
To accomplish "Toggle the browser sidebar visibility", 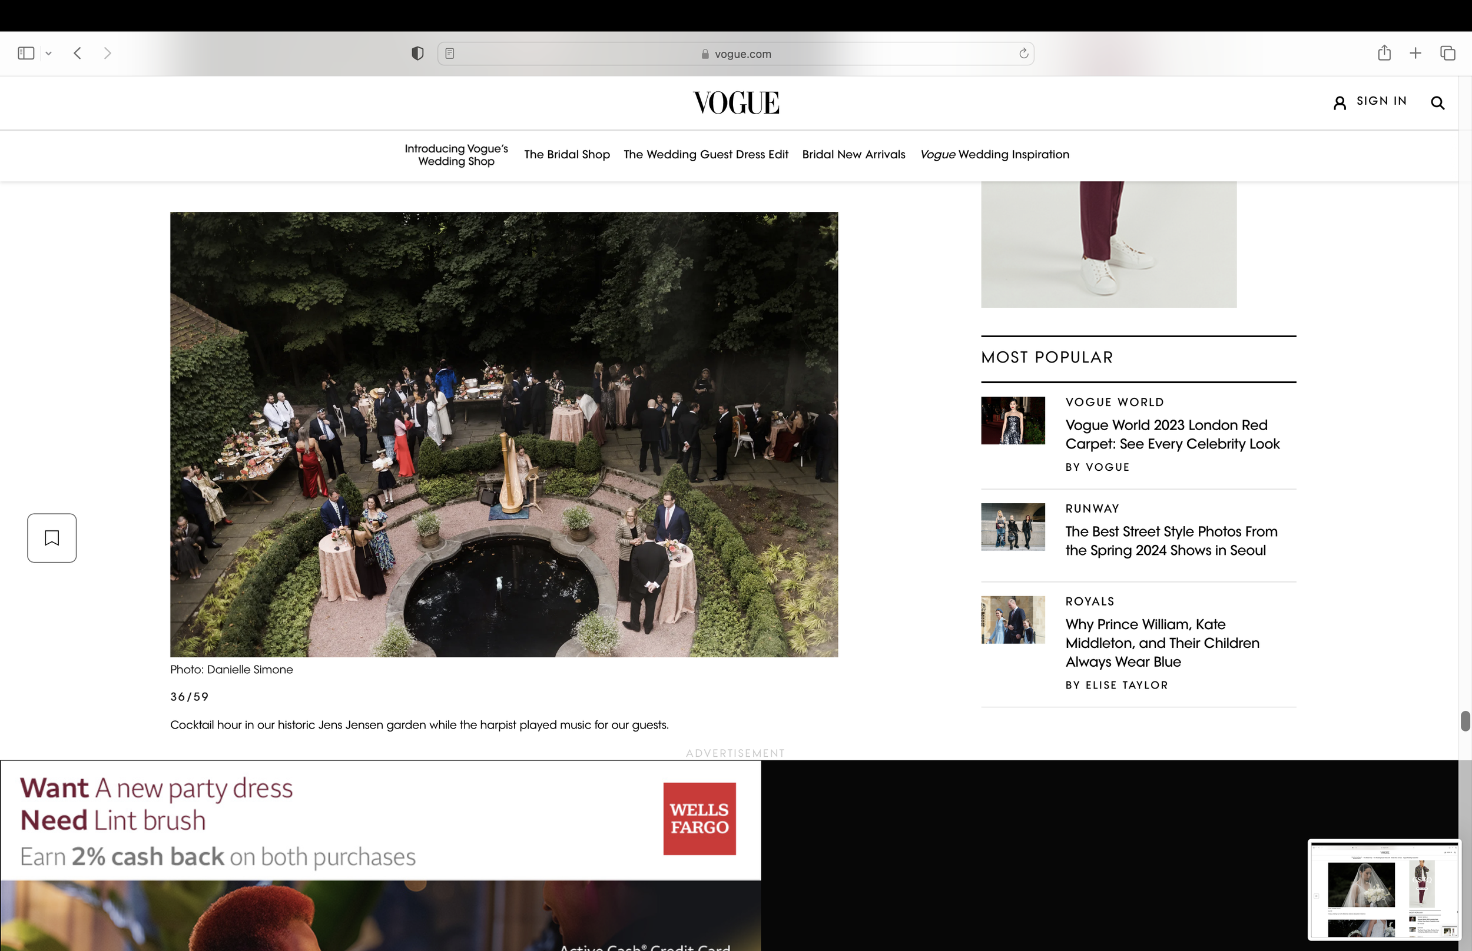I will point(25,53).
